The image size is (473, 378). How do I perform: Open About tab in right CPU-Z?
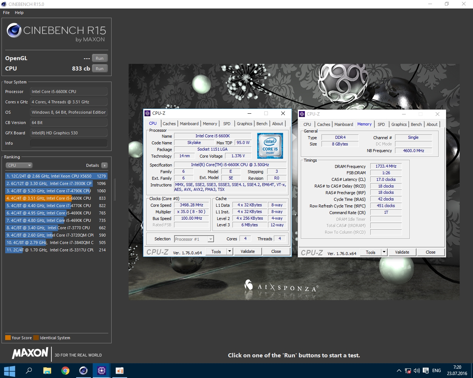[432, 124]
